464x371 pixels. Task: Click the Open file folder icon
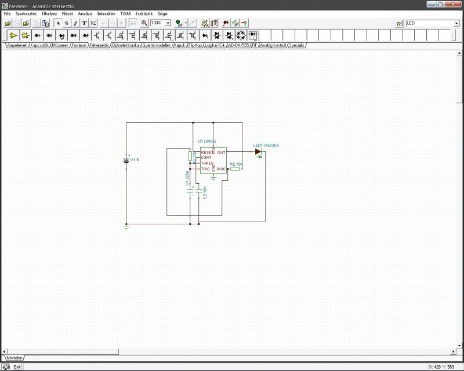[x=8, y=23]
